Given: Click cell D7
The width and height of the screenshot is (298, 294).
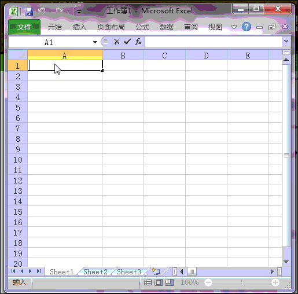Looking at the screenshot, I should click(x=206, y=128).
